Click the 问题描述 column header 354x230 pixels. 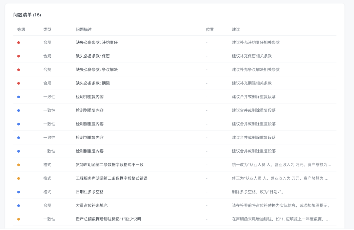[84, 29]
